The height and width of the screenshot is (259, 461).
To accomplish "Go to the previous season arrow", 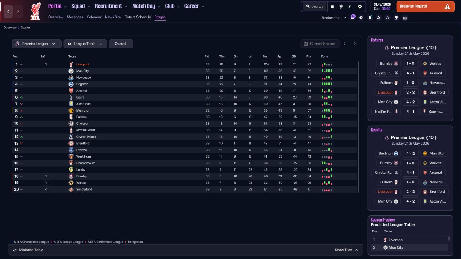I will pyautogui.click(x=345, y=44).
